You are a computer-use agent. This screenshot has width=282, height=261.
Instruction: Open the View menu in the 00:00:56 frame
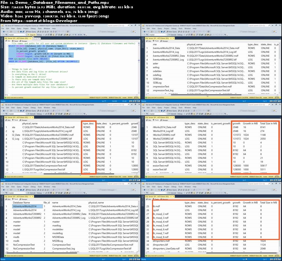coord(154,187)
